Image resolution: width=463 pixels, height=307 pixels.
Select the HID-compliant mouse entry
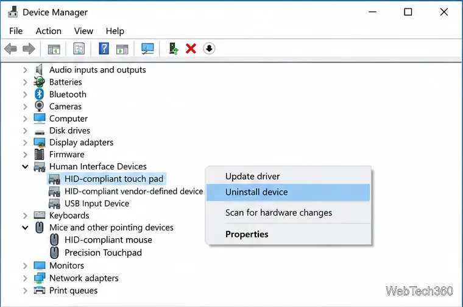tap(108, 240)
